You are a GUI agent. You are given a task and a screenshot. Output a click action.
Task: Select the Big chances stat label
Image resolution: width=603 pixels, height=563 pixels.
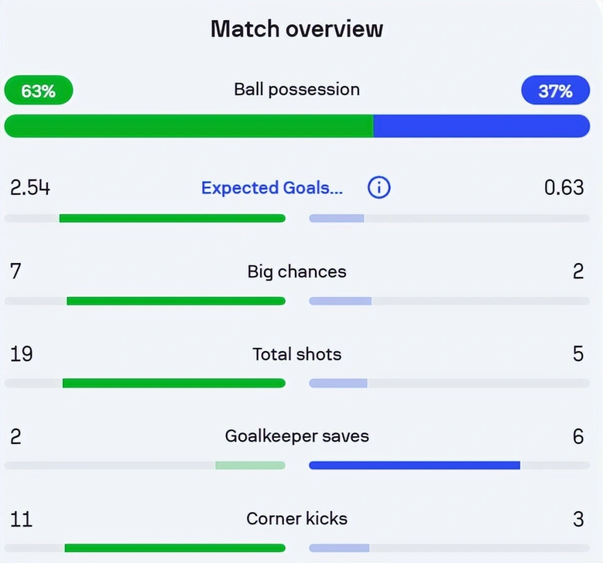click(297, 272)
